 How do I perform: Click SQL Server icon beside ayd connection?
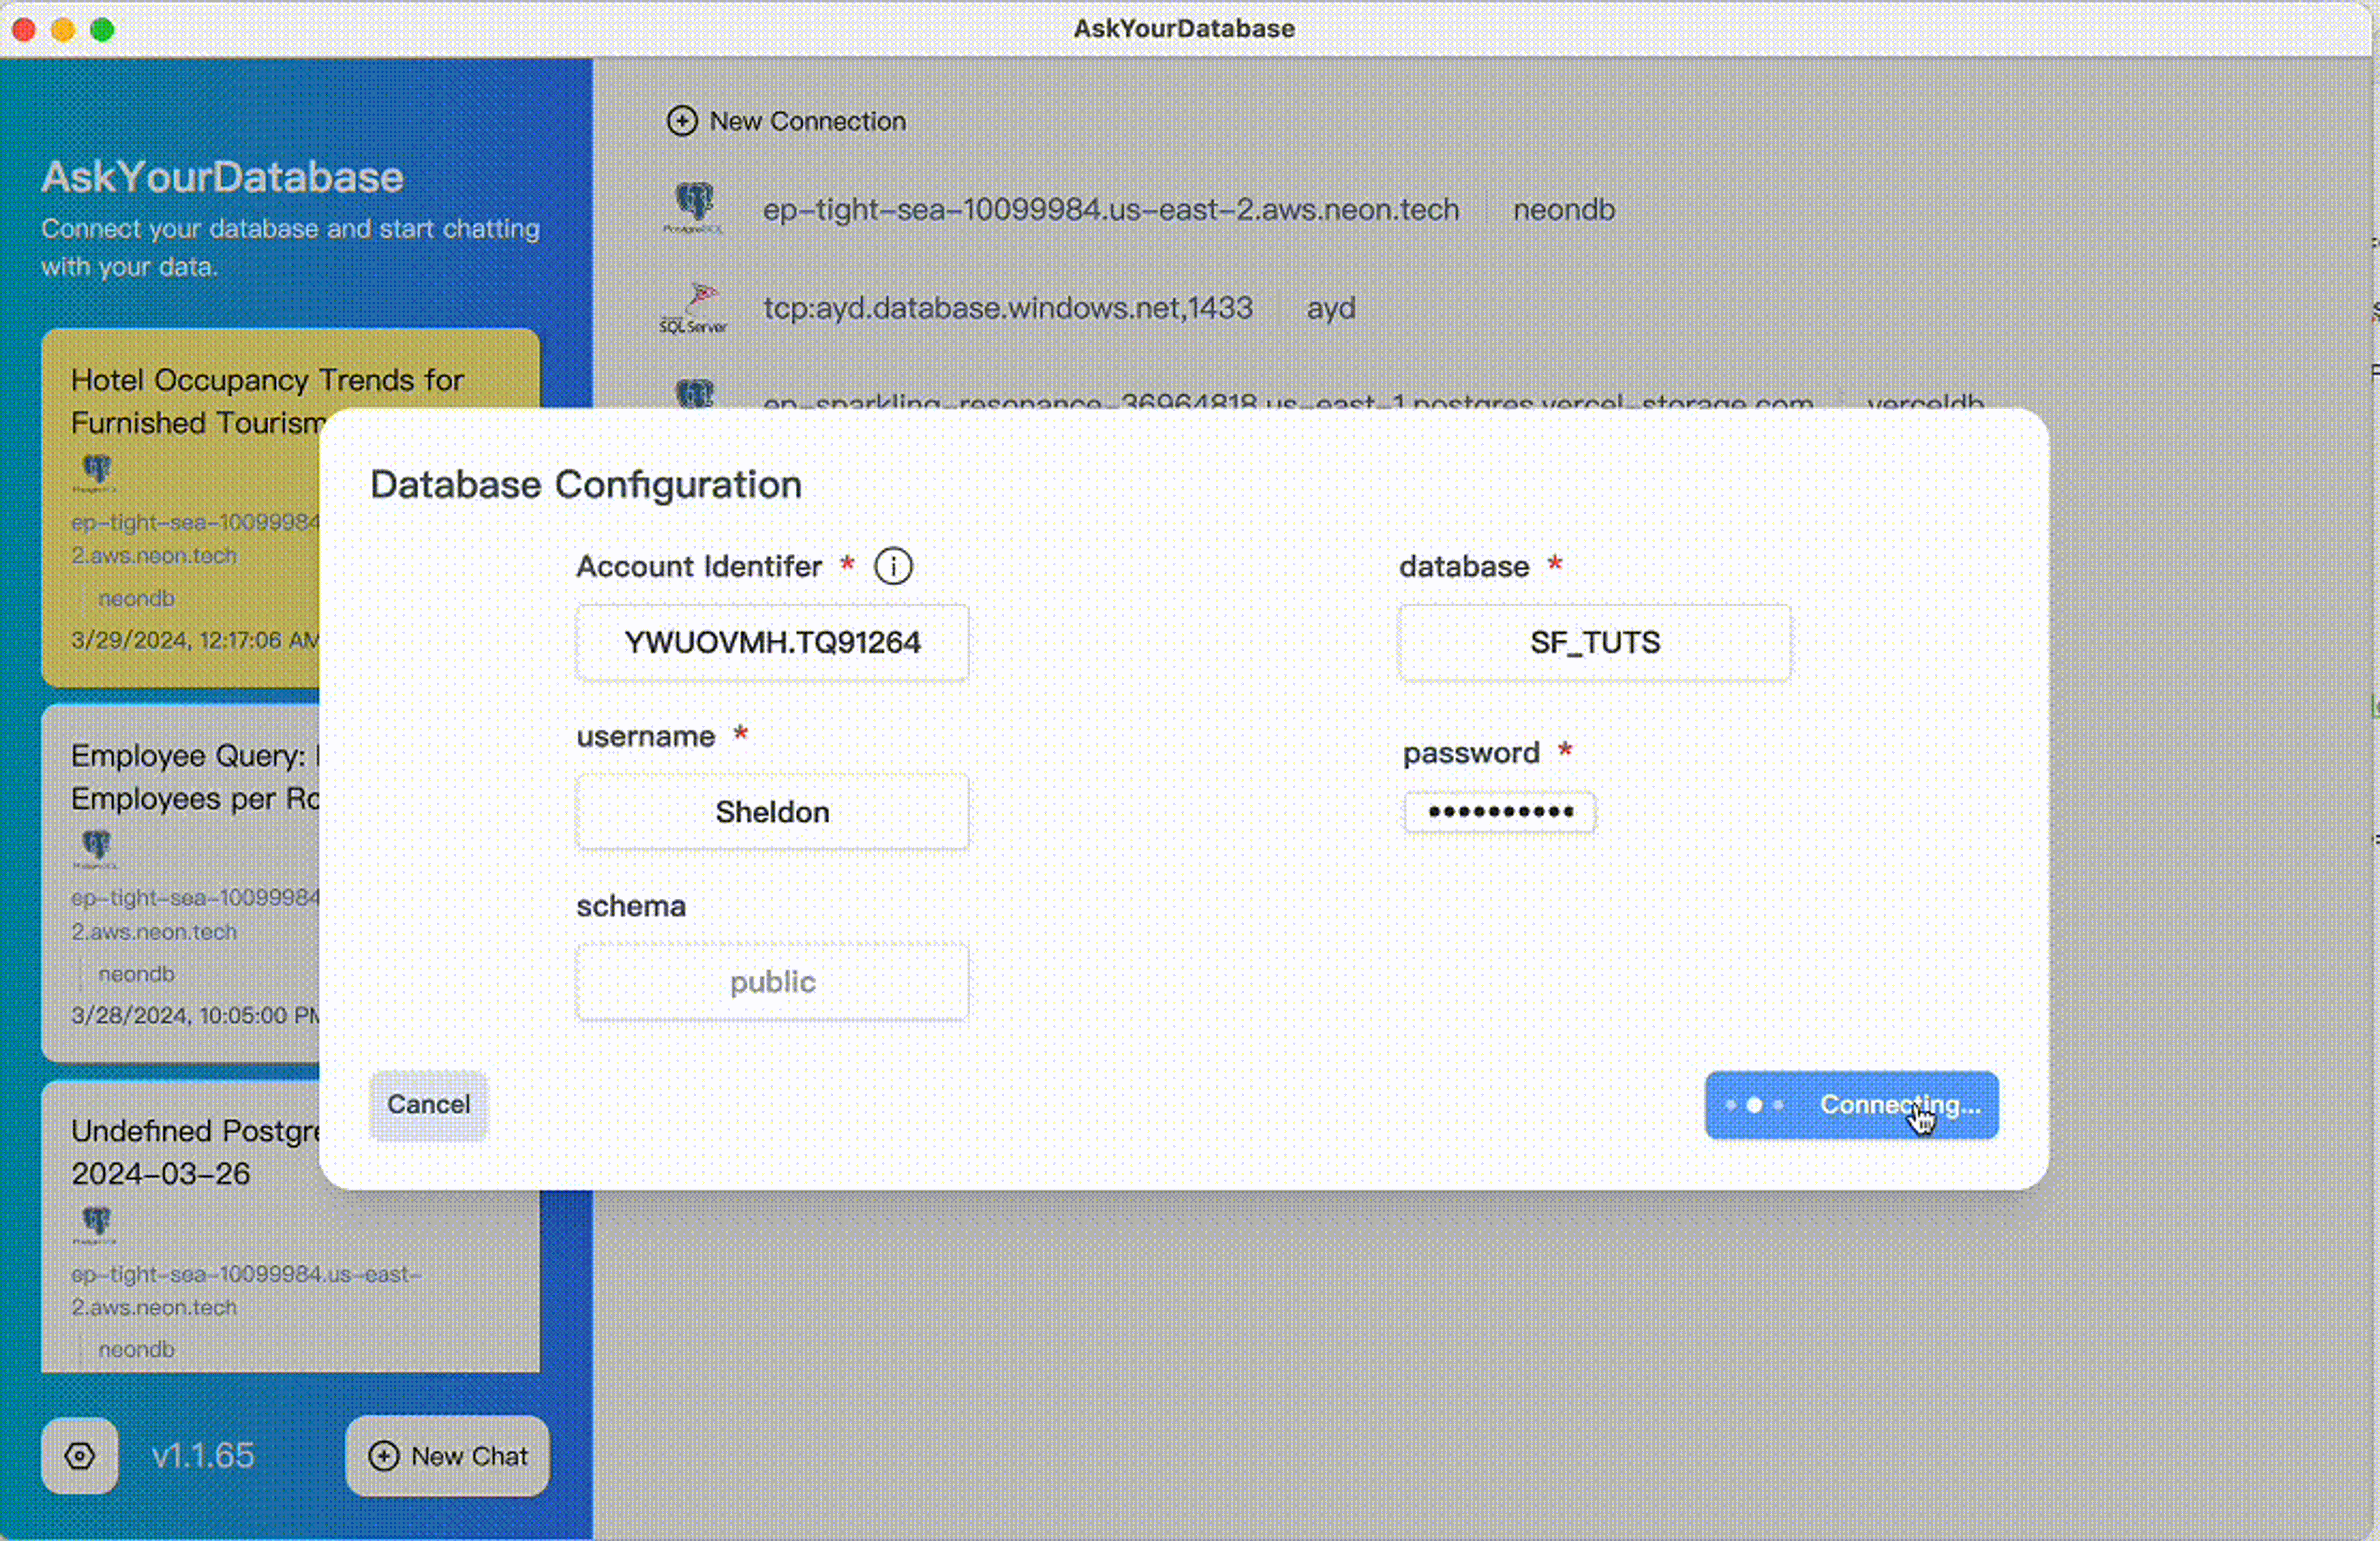coord(693,308)
